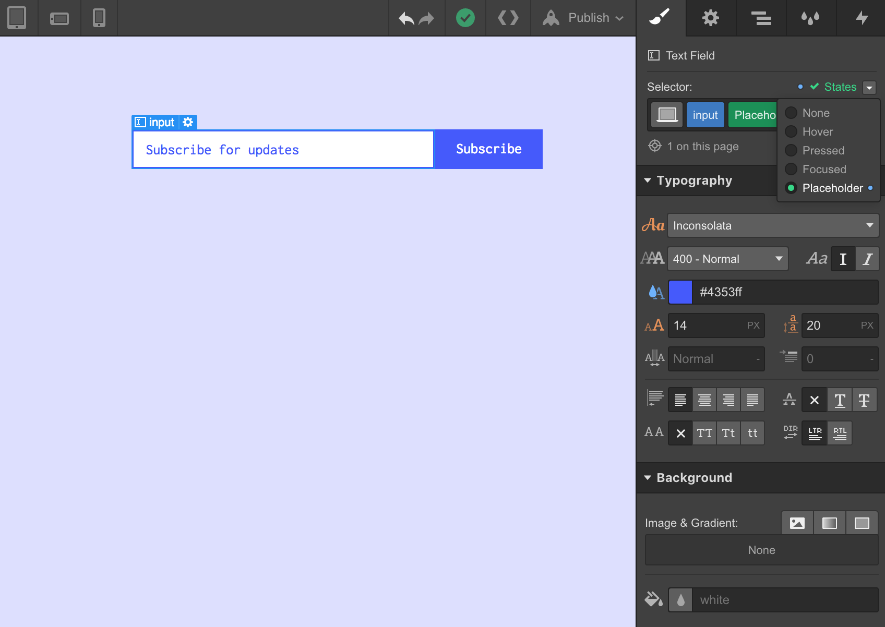Click the None background image button
This screenshot has width=885, height=627.
(x=761, y=550)
